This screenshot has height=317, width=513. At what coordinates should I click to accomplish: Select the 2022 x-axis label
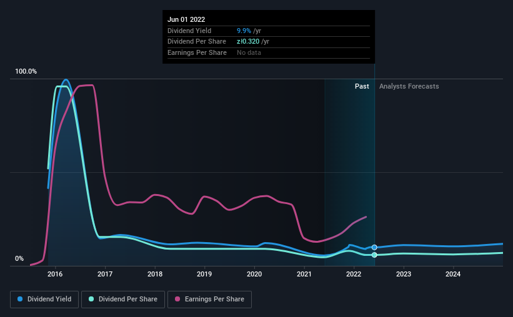click(x=354, y=274)
